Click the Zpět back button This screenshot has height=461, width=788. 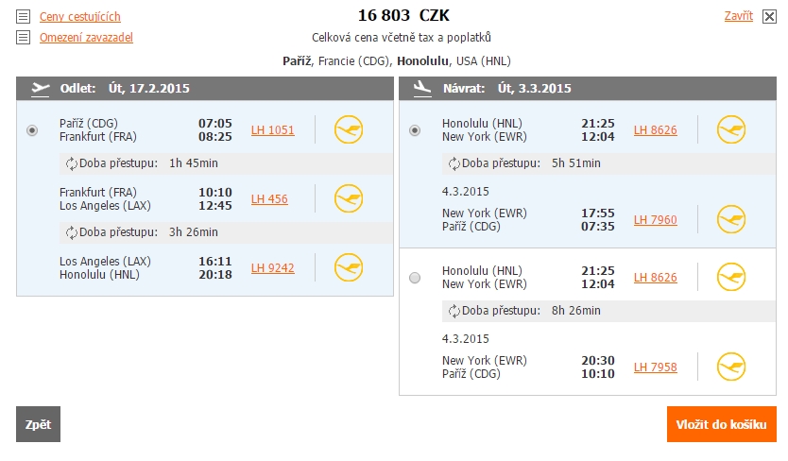[x=38, y=424]
